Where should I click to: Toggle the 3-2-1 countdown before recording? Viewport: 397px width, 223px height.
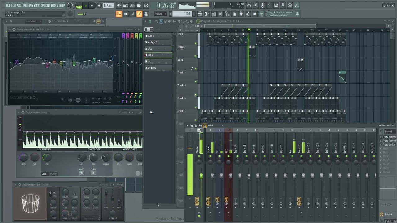click(x=132, y=6)
